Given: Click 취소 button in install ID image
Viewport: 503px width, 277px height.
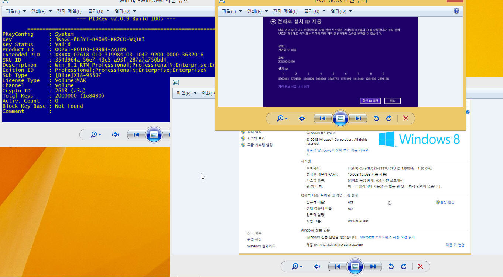Looking at the screenshot, I should 392,101.
